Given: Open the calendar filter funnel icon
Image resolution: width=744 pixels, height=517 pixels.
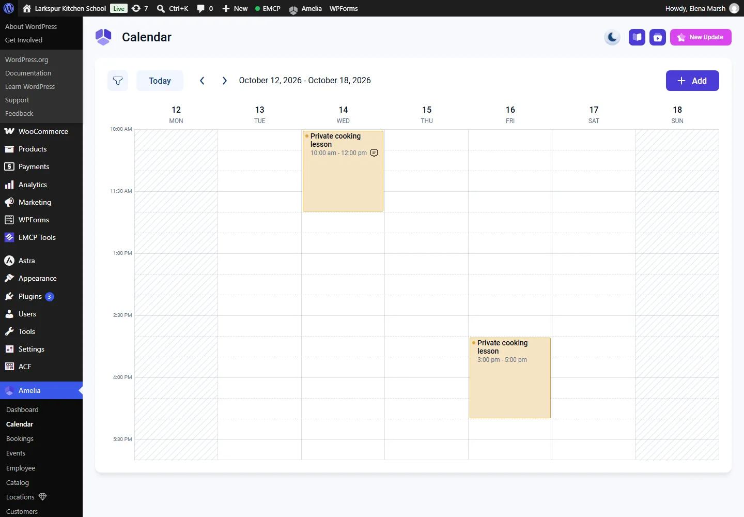Looking at the screenshot, I should click(x=118, y=81).
